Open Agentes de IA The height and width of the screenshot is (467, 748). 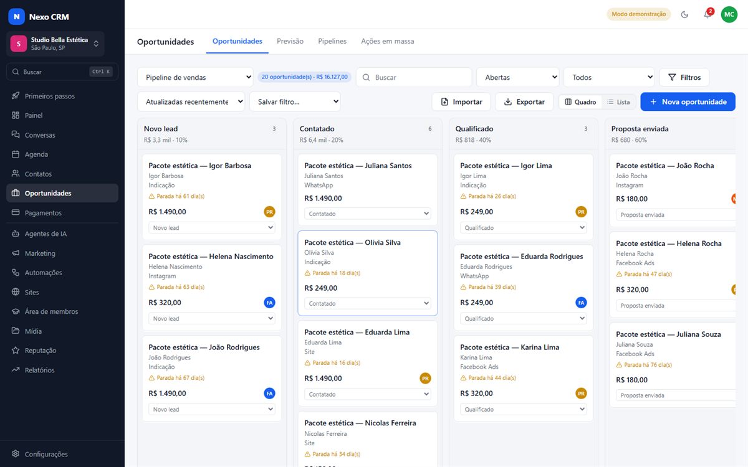coord(62,233)
